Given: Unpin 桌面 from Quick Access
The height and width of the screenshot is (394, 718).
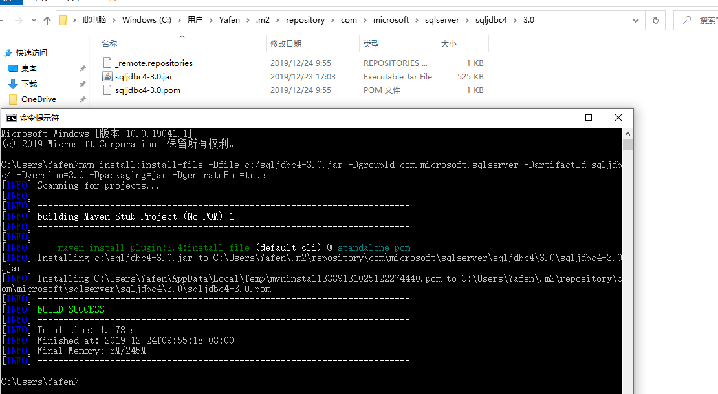Looking at the screenshot, I should click(x=83, y=68).
